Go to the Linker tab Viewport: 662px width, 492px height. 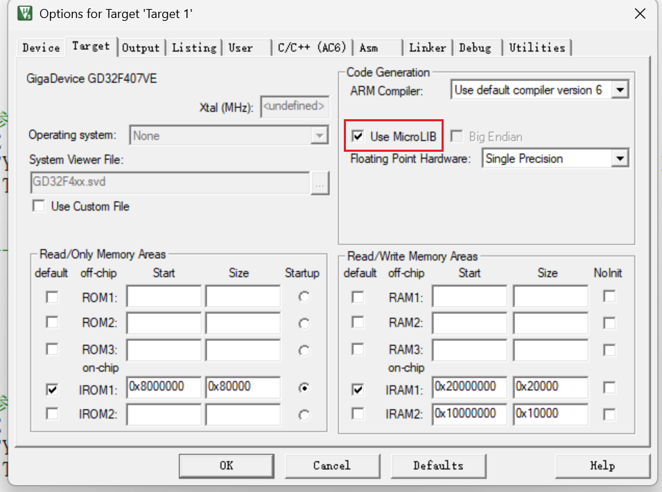427,48
